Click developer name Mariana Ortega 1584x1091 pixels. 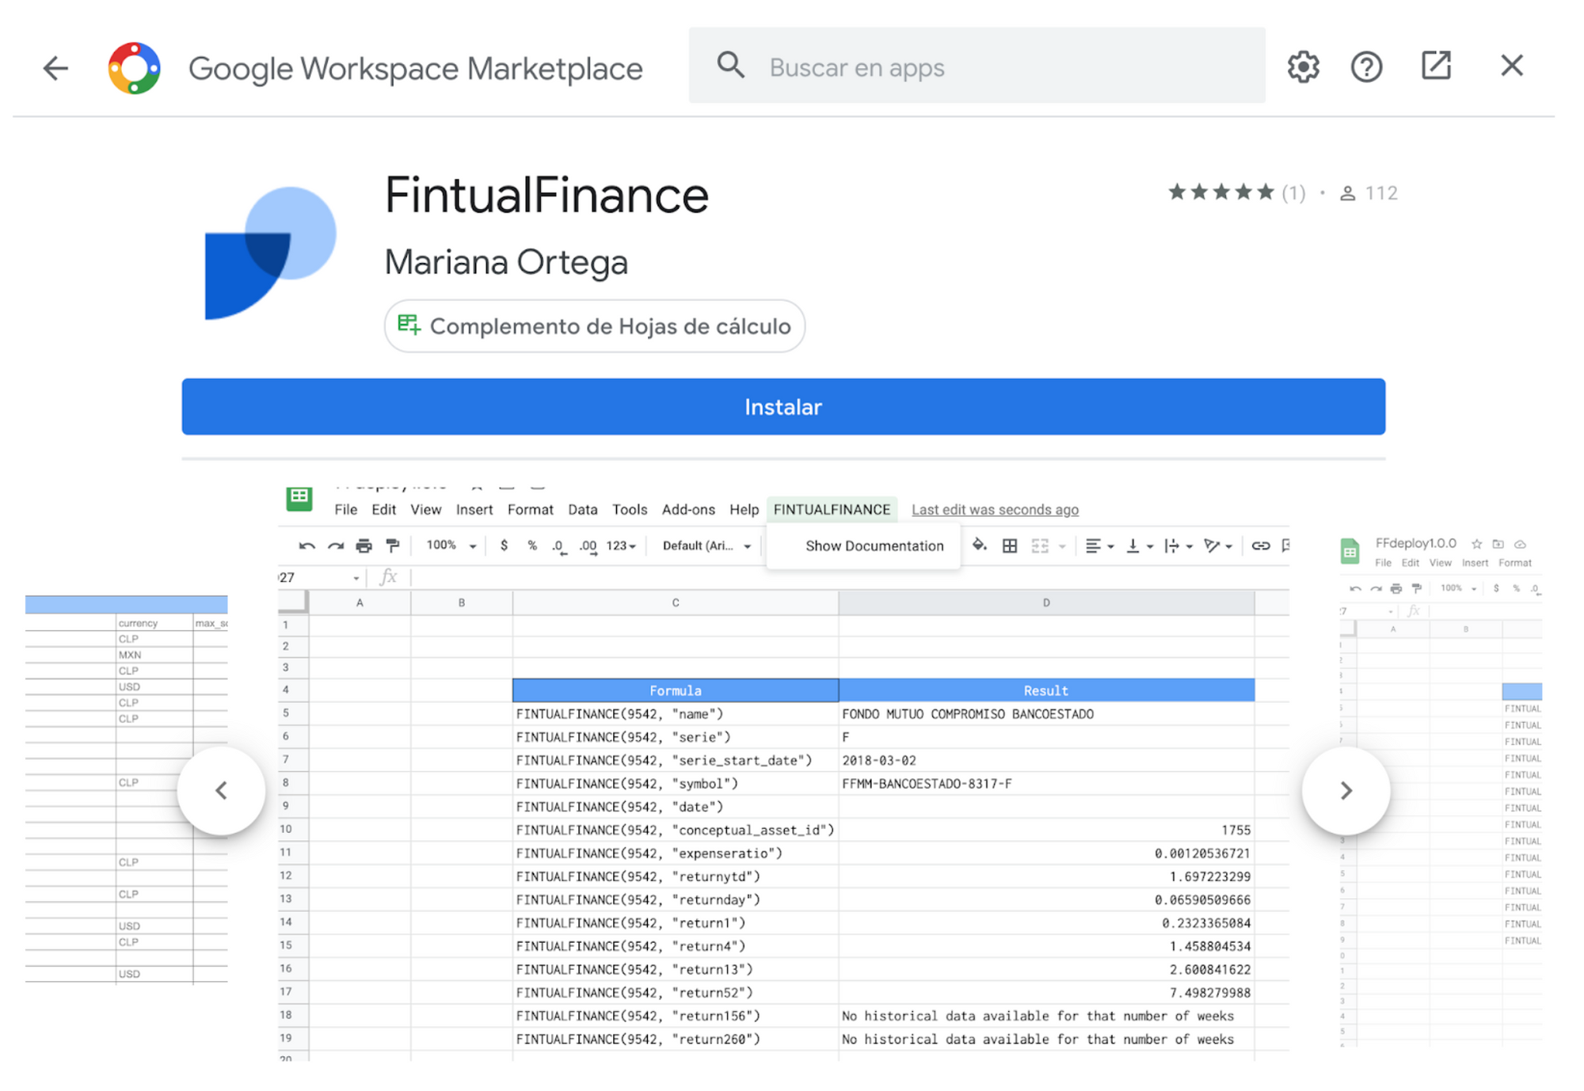coord(505,262)
